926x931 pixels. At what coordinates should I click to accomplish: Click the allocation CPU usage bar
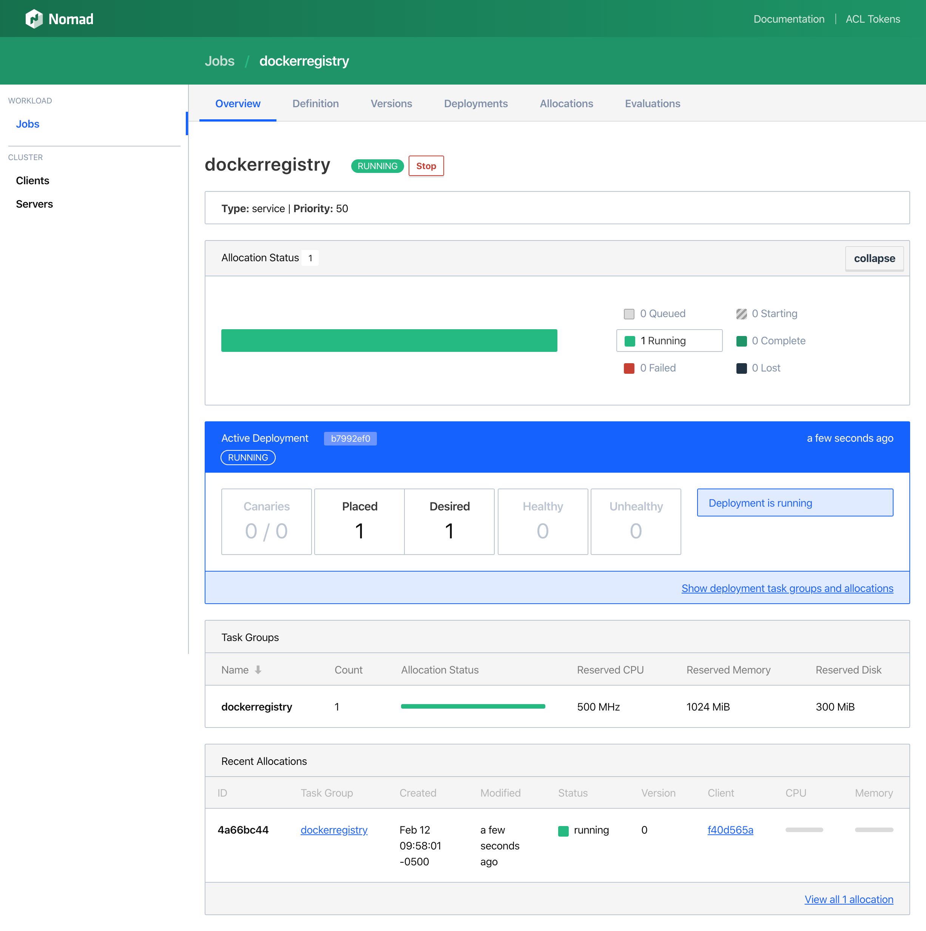(x=804, y=830)
